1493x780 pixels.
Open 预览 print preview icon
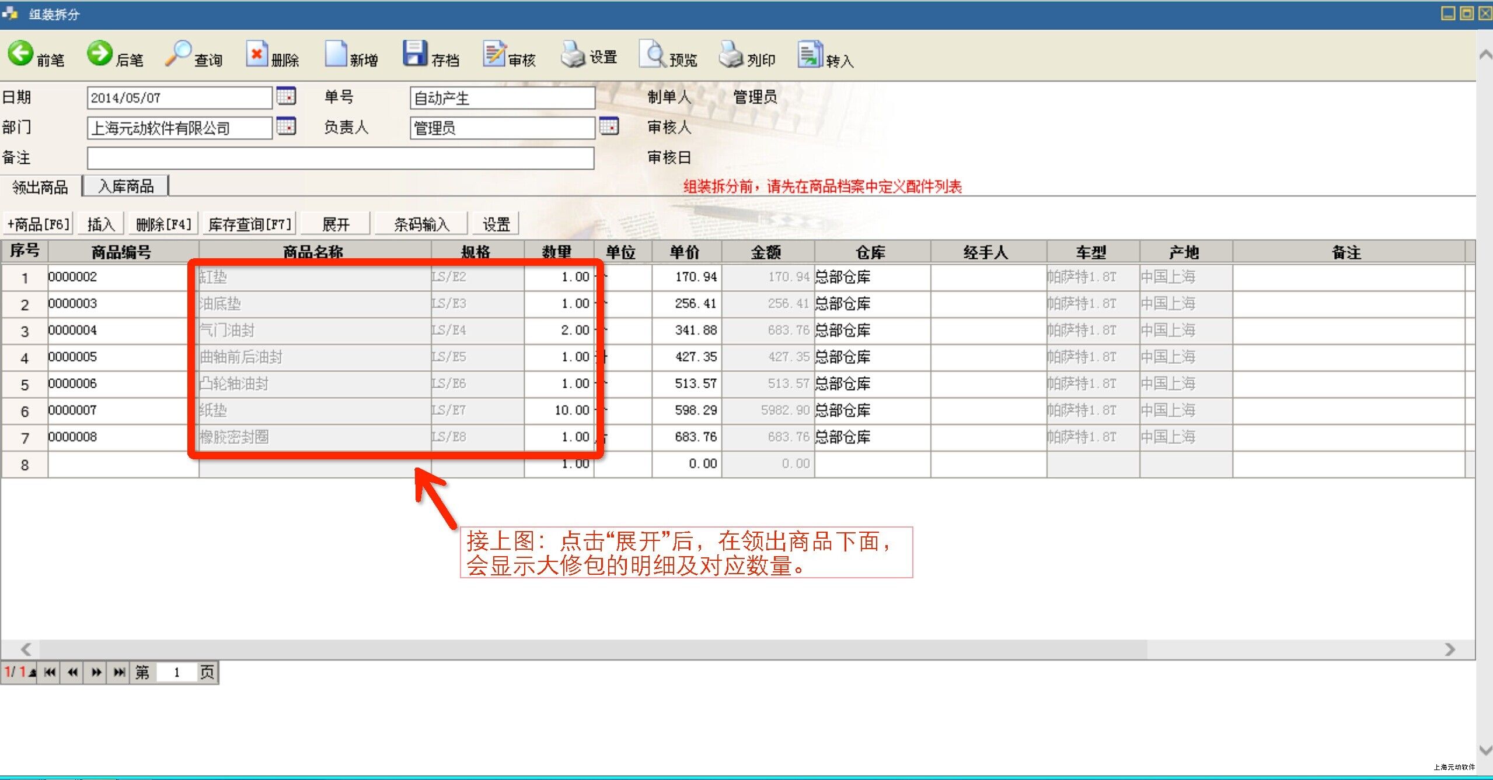click(652, 54)
